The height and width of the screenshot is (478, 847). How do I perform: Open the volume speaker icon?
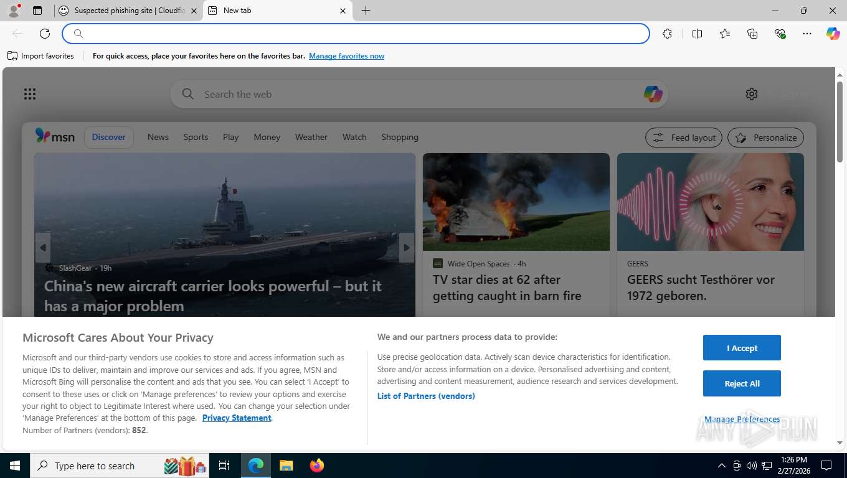[751, 466]
